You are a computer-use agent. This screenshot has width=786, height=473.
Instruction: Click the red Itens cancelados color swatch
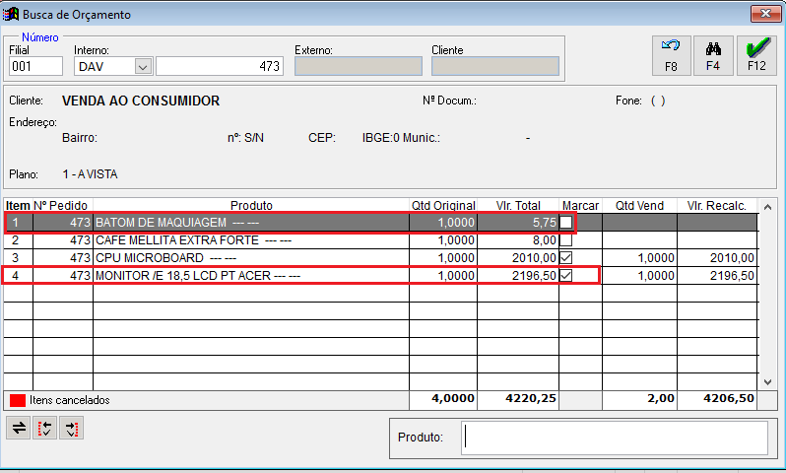point(17,401)
